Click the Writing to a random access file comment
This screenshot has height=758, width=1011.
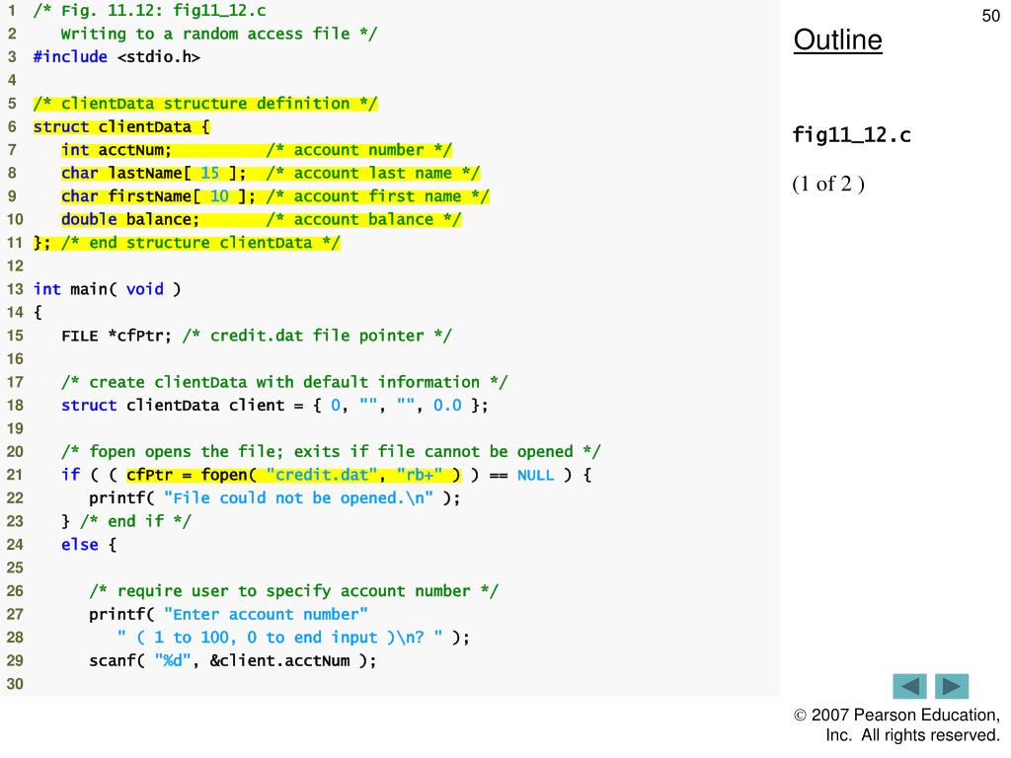[x=219, y=34]
